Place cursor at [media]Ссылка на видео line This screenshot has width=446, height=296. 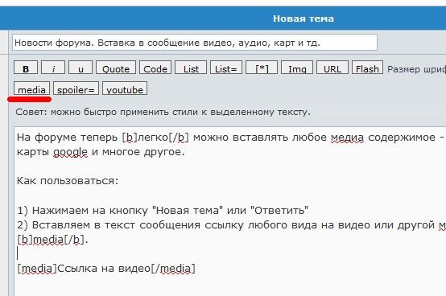(106, 269)
